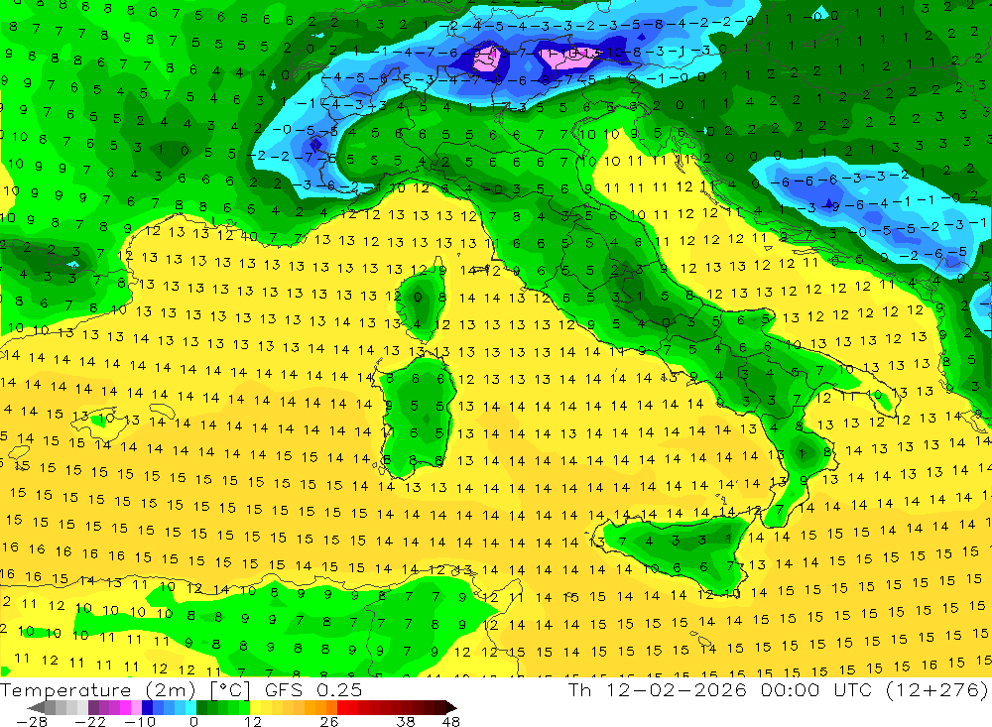Select the dark blue legend swatch
Screen dimensions: 992x727
point(148,707)
